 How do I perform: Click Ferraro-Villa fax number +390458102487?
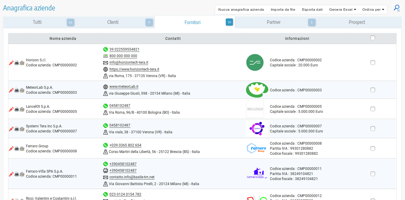[123, 171]
